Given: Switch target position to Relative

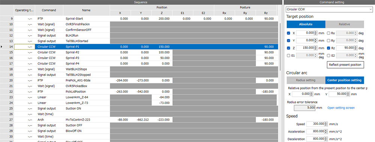Looking at the screenshot, I should (x=344, y=24).
